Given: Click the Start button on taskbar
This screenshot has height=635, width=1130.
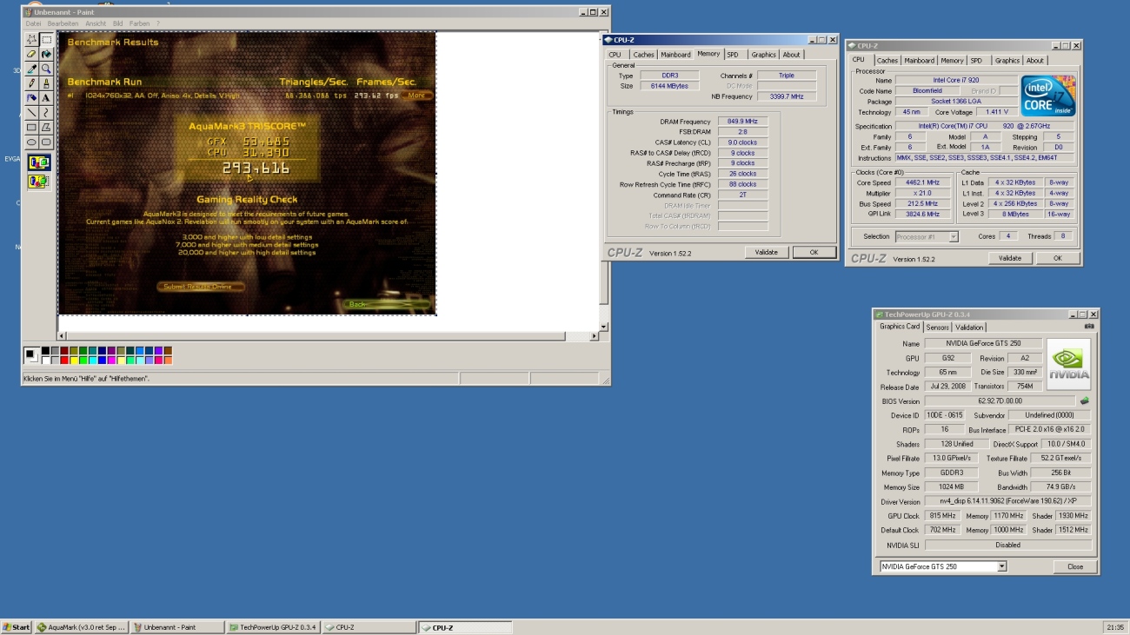Looking at the screenshot, I should click(17, 627).
